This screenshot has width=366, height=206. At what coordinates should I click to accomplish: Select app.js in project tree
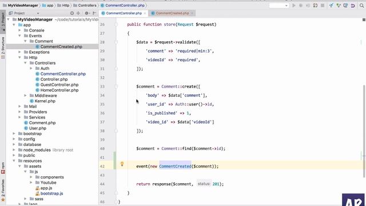click(x=46, y=188)
